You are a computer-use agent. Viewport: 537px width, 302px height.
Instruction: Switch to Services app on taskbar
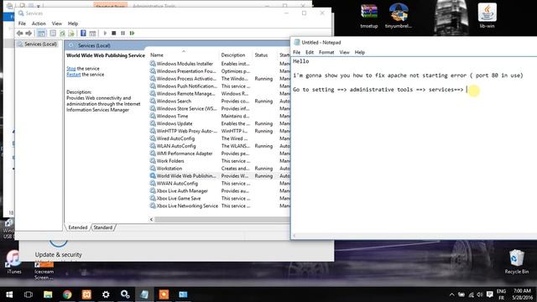[125, 294]
